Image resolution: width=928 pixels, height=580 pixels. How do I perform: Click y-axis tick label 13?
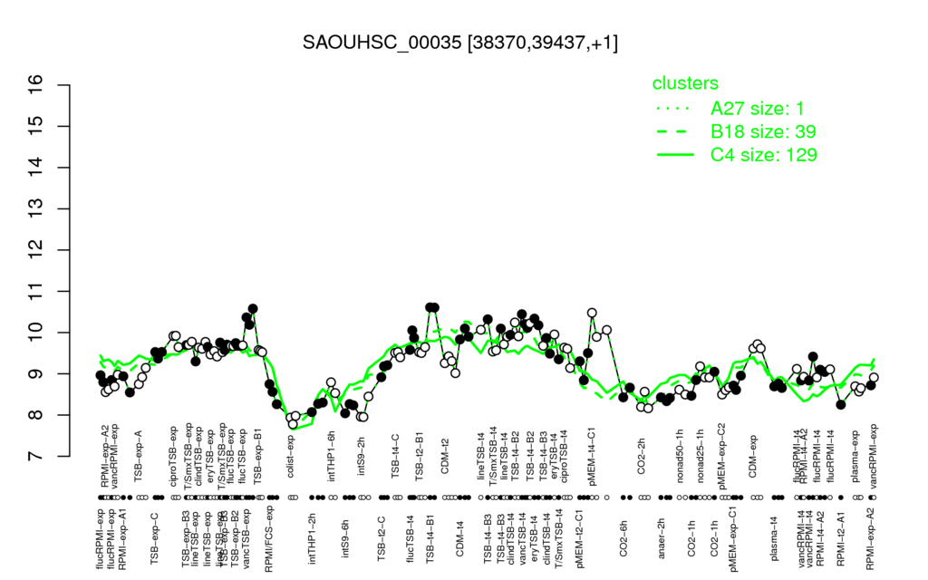click(x=36, y=208)
